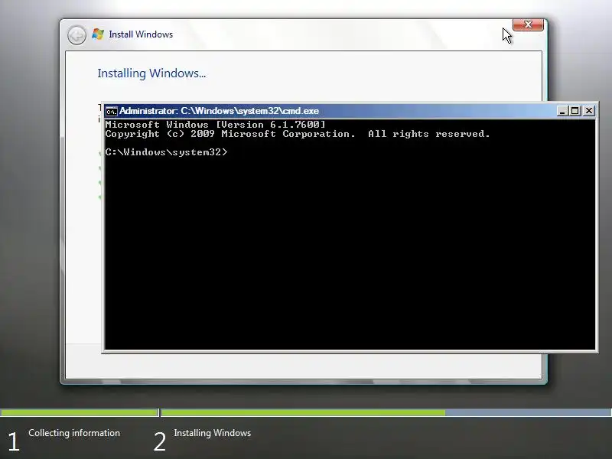Image resolution: width=612 pixels, height=459 pixels.
Task: Click the back arrow in Install Windows
Action: tap(76, 35)
